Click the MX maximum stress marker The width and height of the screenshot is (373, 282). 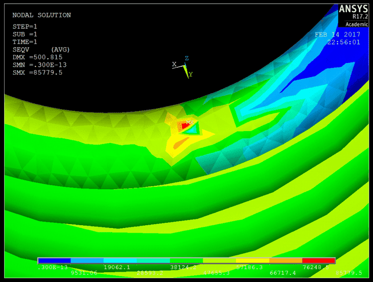point(190,122)
